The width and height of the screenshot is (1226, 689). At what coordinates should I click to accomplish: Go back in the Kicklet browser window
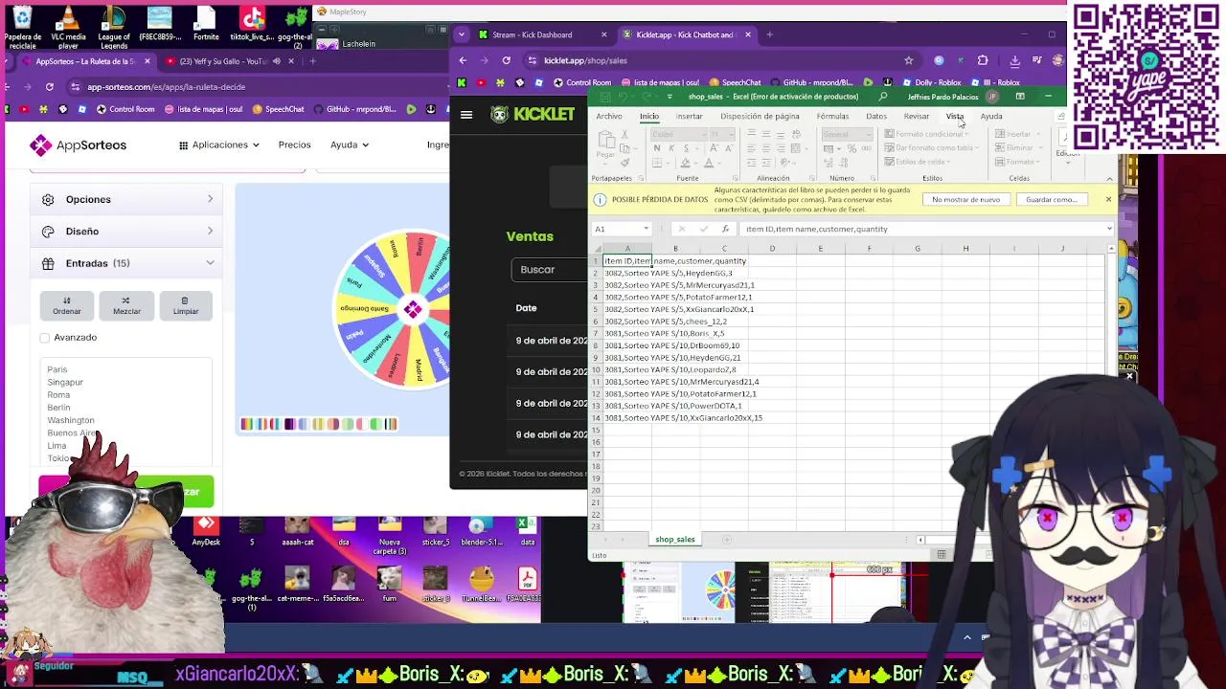(x=463, y=60)
